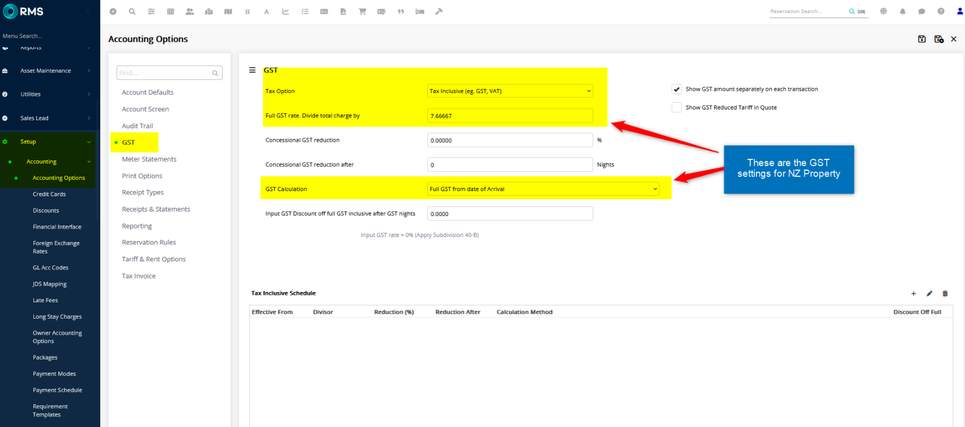Click the quotation marks icon in toolbar
Screen dimensions: 965x427
401,11
